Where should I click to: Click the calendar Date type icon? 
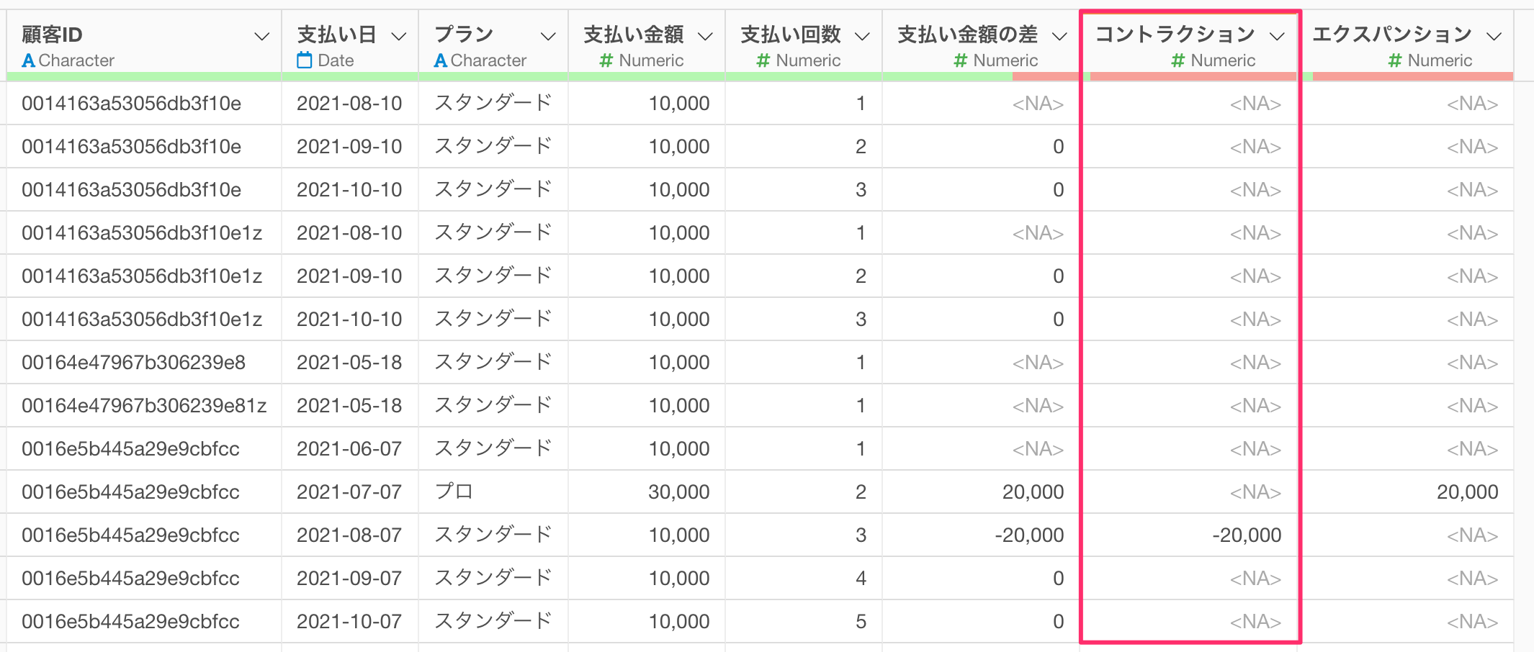coord(305,60)
